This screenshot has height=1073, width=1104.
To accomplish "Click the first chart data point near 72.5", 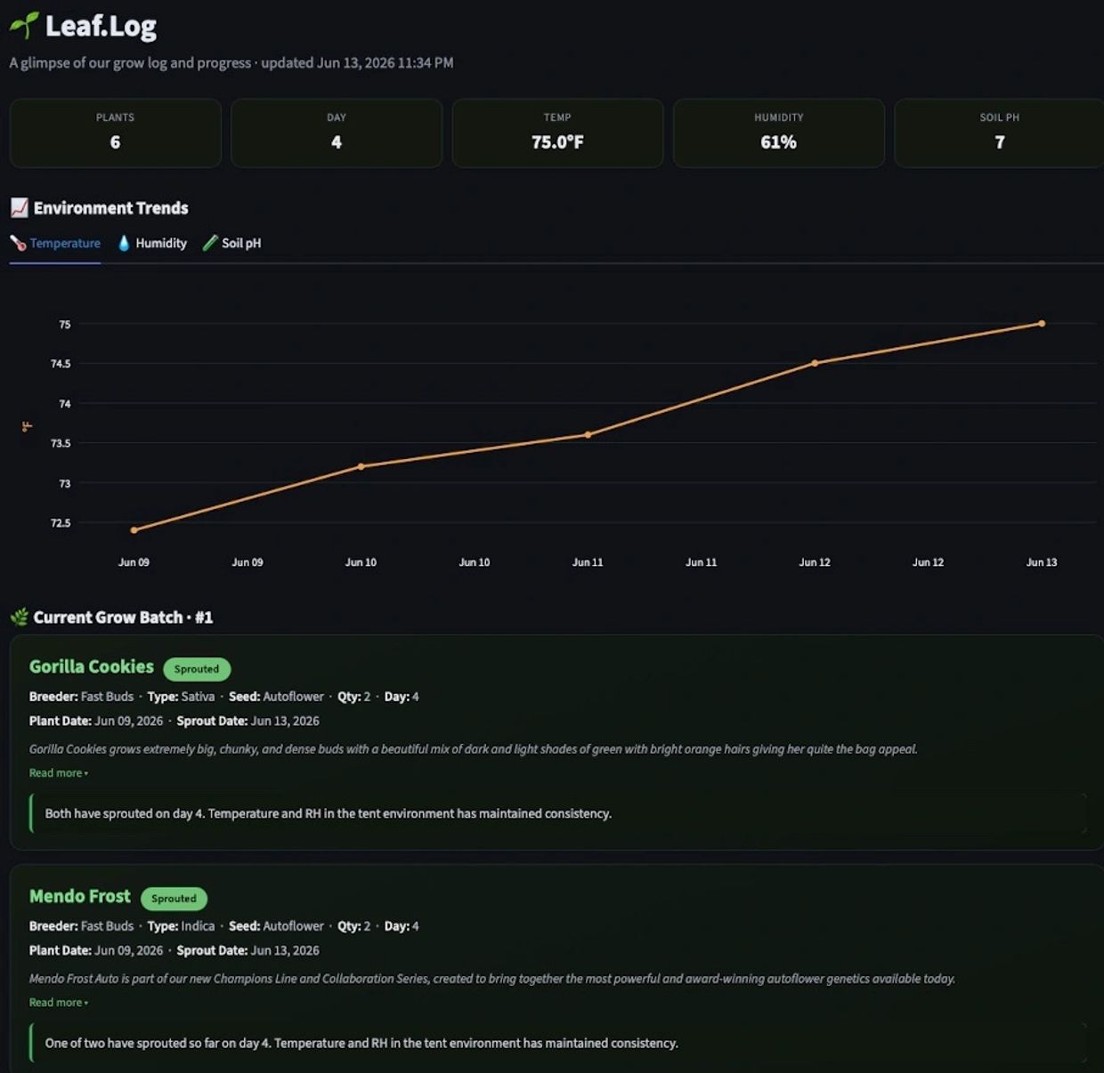I will point(134,530).
